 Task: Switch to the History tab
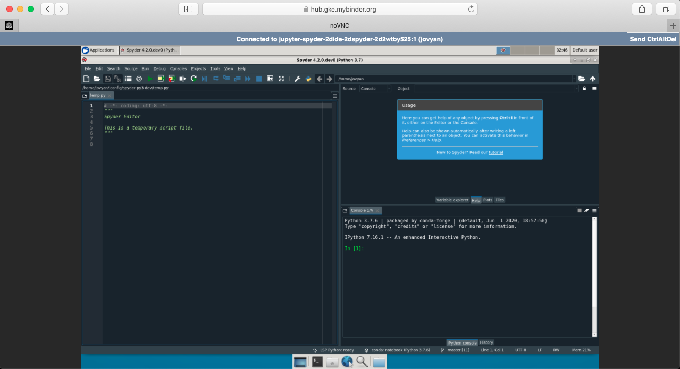[x=486, y=342]
